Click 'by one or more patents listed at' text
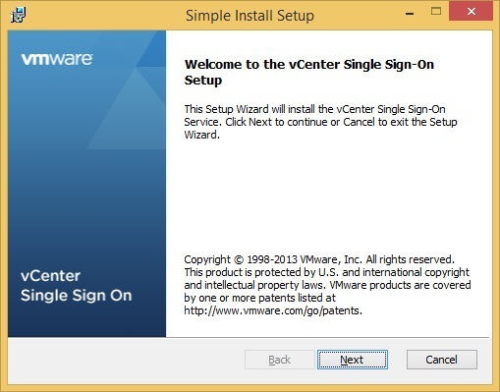Screen dimensions: 500x392 (260, 298)
